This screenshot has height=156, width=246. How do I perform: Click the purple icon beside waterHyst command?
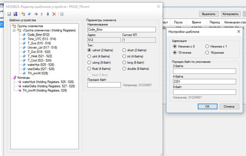(x=20, y=82)
